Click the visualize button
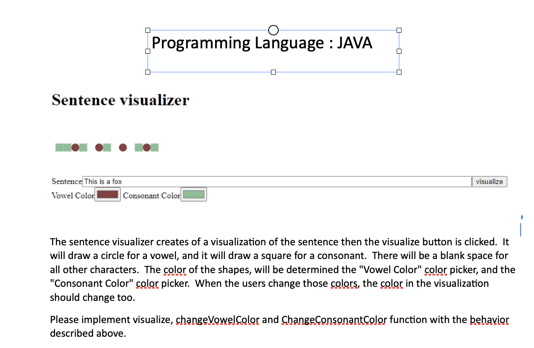 (489, 182)
